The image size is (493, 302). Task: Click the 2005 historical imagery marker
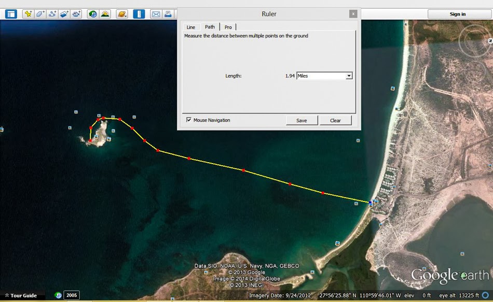(x=72, y=295)
